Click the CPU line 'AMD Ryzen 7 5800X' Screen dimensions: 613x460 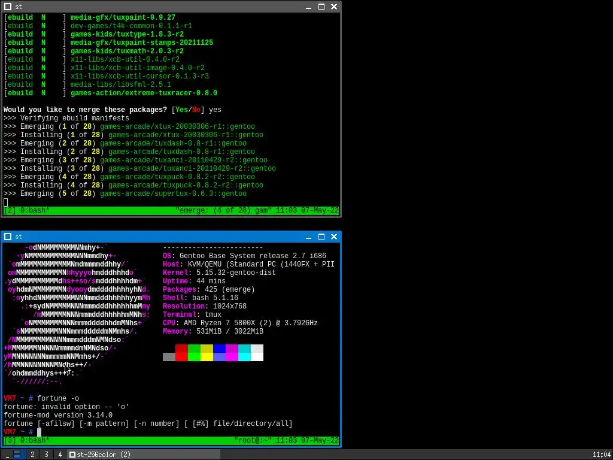[x=240, y=323]
